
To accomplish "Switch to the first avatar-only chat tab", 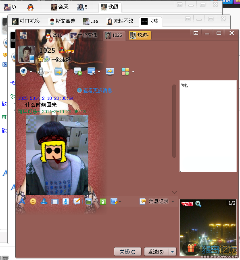I will click(x=23, y=36).
